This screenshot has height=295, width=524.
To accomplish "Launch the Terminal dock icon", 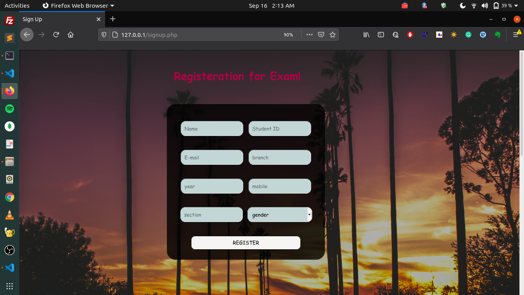I will point(10,56).
